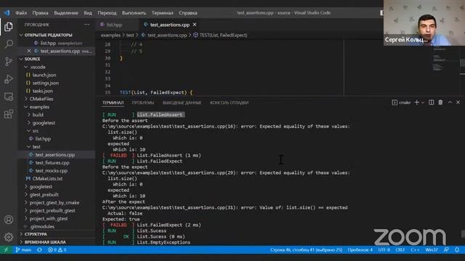Switch to the ВЫХОДНЫЕ ДАННЫЕ panel tab
Viewport: 465px width, 261px height.
182,103
